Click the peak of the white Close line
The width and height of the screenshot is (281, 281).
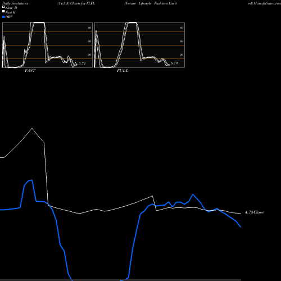pyautogui.click(x=32, y=128)
